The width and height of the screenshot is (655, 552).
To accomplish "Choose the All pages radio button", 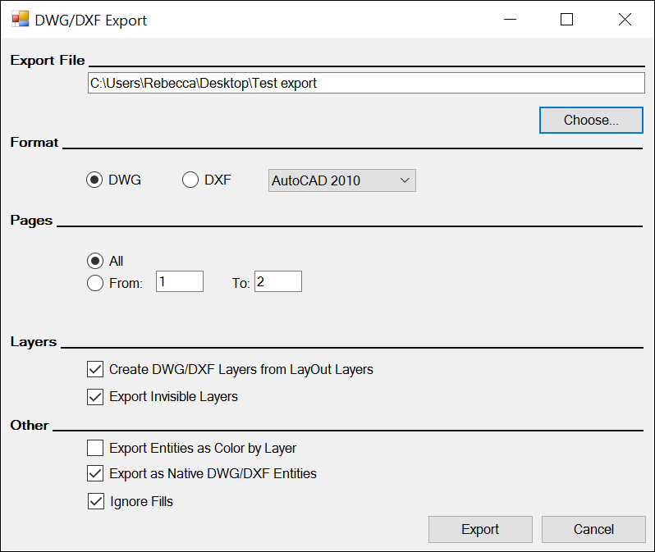I will coord(95,261).
